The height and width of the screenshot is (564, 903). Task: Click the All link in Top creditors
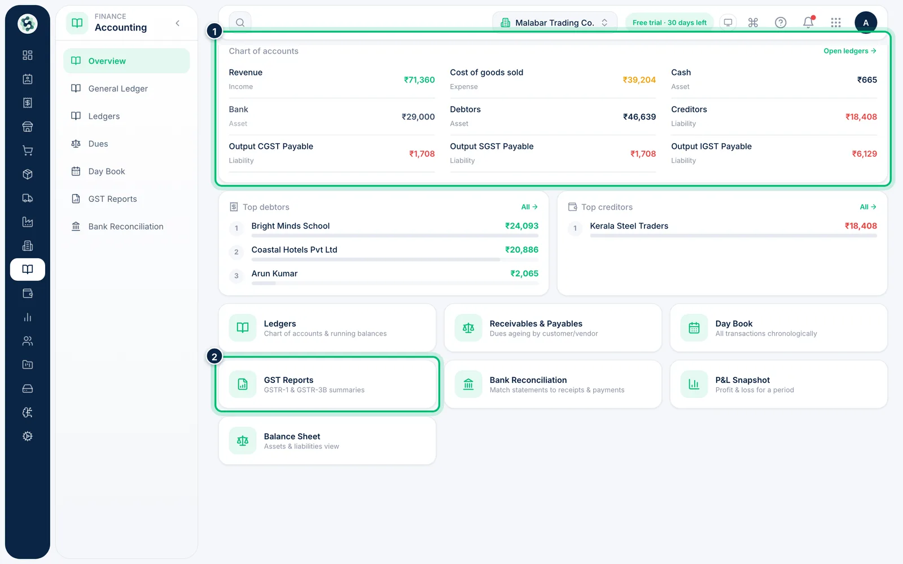click(868, 207)
